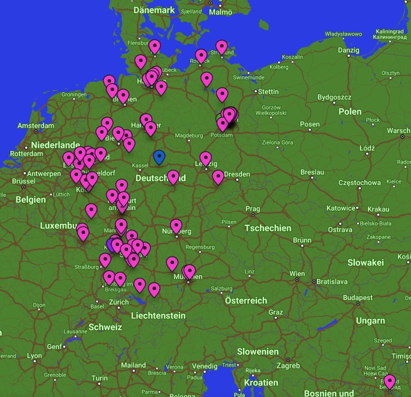Click the Regensburg city label
Screen dimensions: 411x397
click(200, 247)
